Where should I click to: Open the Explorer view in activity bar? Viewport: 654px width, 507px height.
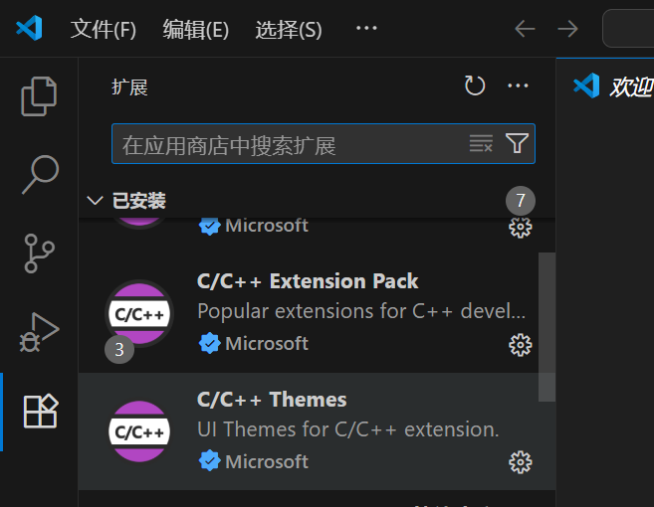click(40, 95)
